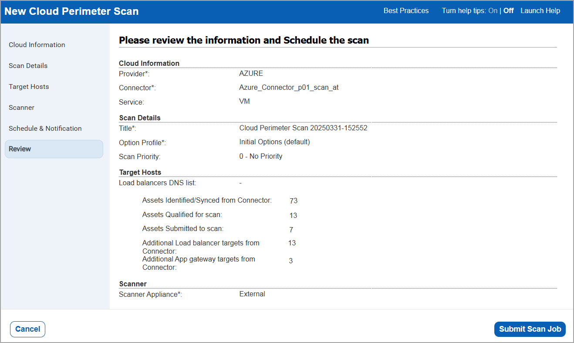This screenshot has height=343, width=574.
Task: Submit the scan job
Action: 530,329
